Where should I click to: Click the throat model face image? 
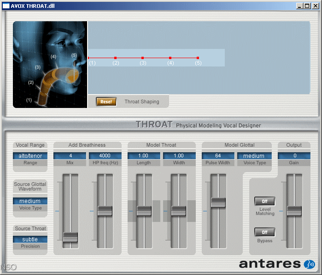click(50, 65)
